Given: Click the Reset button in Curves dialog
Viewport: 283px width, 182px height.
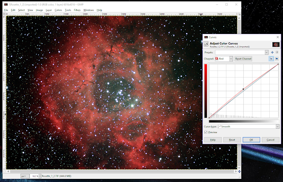Looking at the screenshot, I should point(232,140).
